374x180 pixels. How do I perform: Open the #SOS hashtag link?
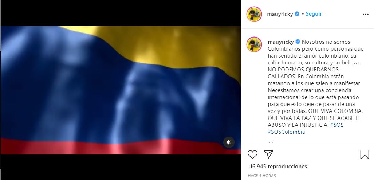(x=337, y=125)
